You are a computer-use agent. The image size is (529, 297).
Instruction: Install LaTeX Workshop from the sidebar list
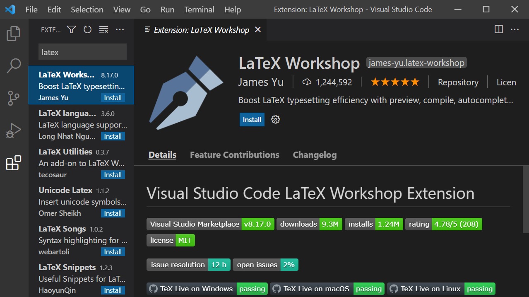(x=113, y=98)
